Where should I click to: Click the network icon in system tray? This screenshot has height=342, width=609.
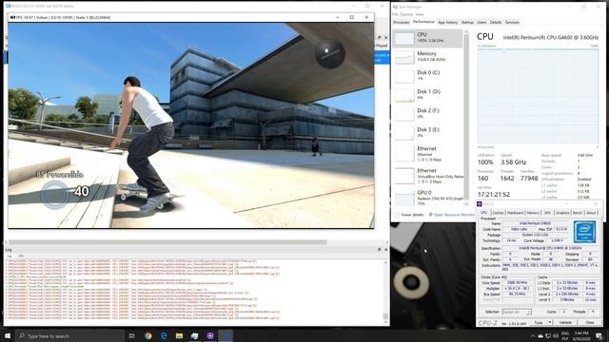pos(548,335)
